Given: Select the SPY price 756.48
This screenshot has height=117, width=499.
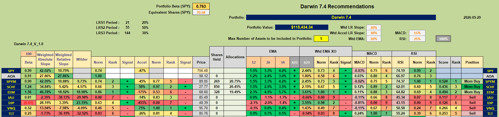Looking at the screenshot, I should 201,71.
